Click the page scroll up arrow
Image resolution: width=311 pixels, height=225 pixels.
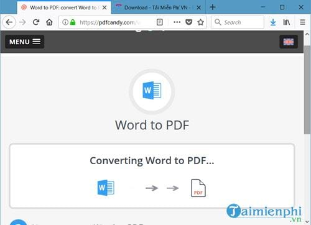pos(307,34)
